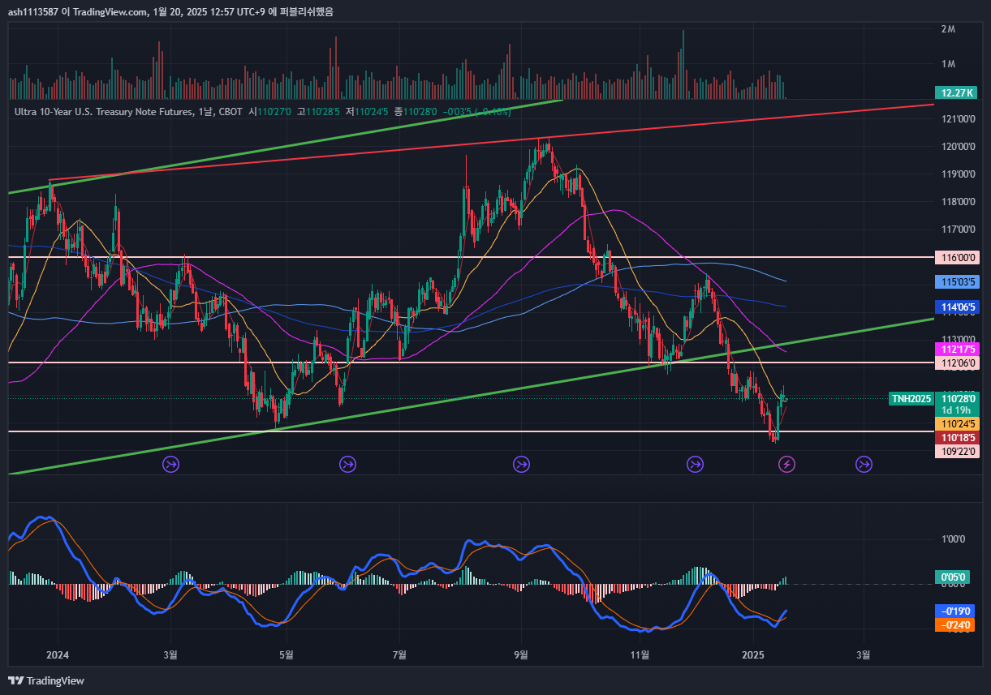Click the 7월 label on time axis
Image resolution: width=991 pixels, height=695 pixels.
[399, 654]
